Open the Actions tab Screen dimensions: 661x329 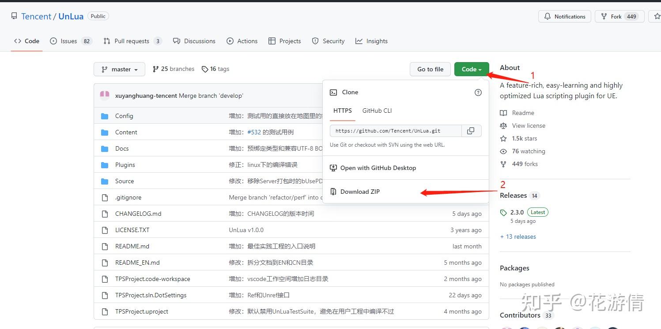coord(242,41)
